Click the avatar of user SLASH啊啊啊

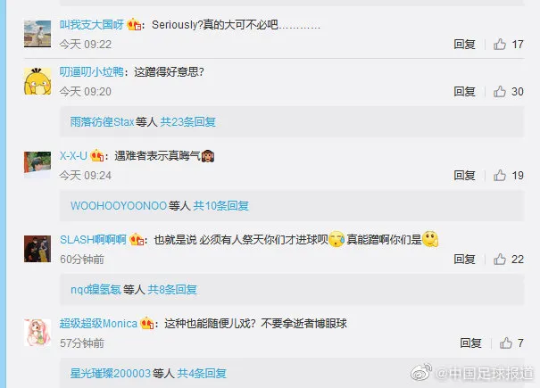[37, 249]
